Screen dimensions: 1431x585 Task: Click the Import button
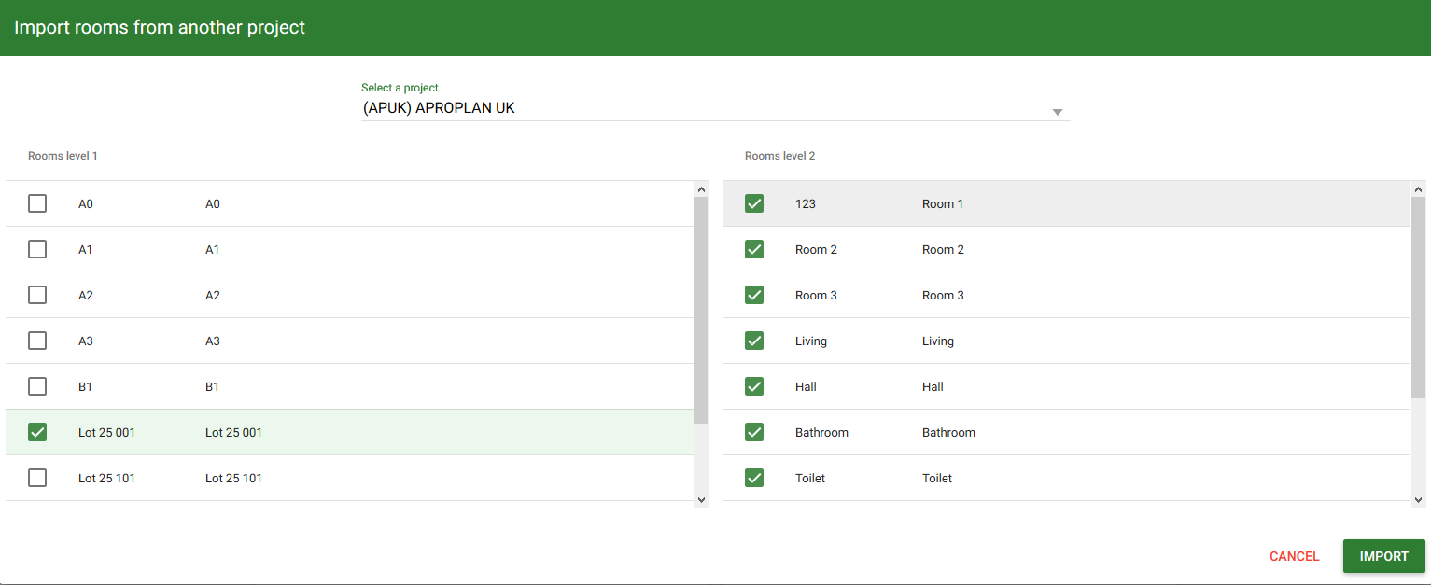click(x=1383, y=556)
